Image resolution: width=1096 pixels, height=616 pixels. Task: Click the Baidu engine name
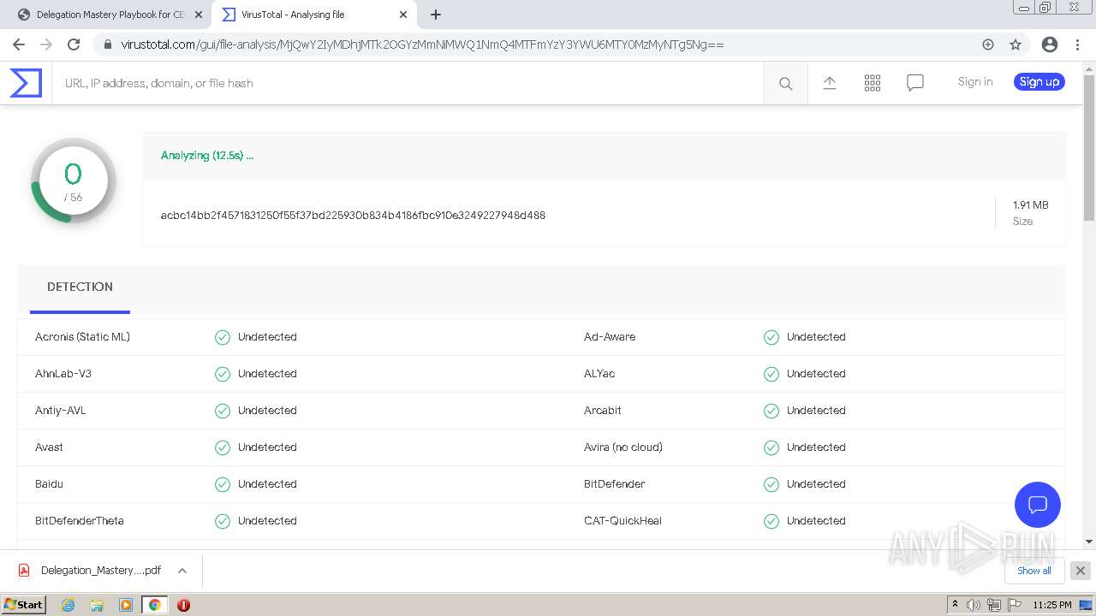(x=49, y=484)
